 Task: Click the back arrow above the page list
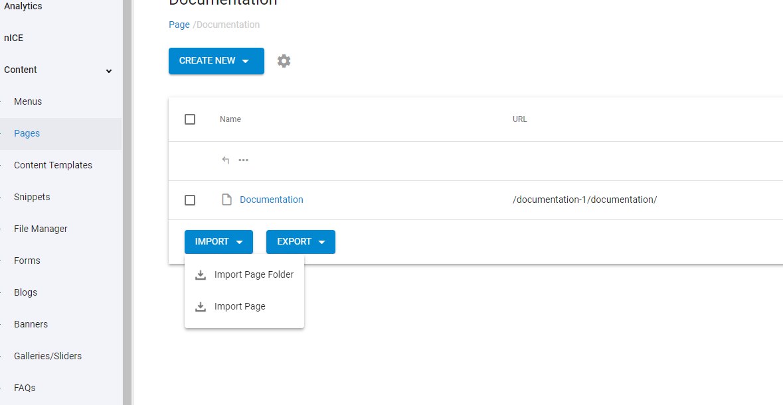[225, 160]
